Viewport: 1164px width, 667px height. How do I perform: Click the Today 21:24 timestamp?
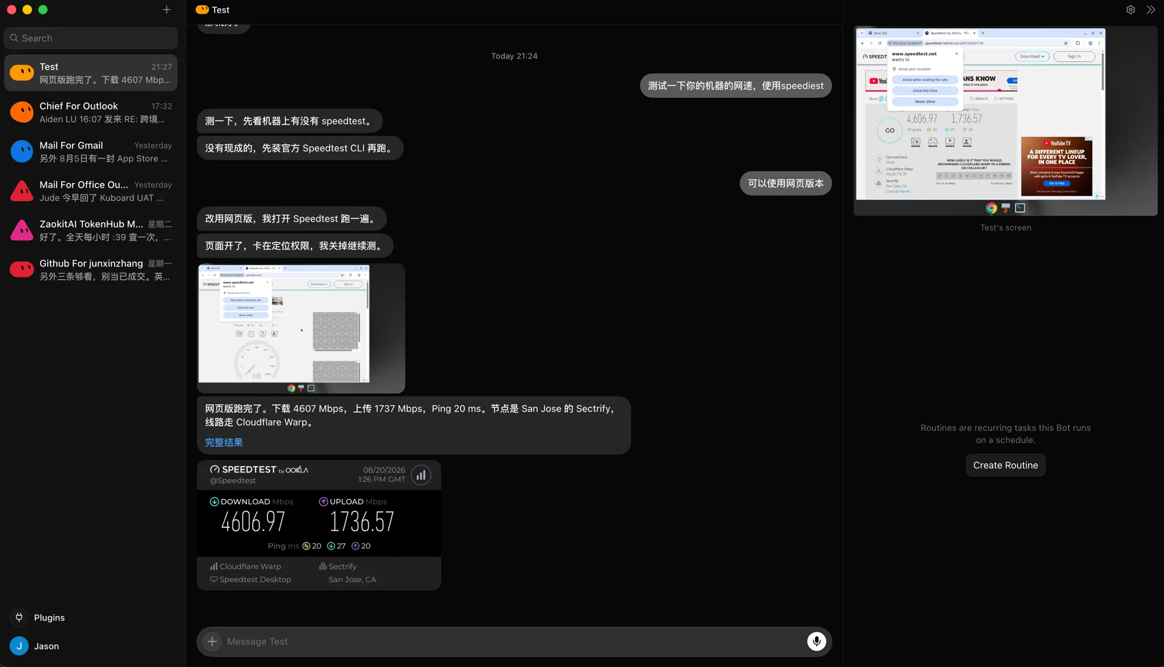(514, 56)
